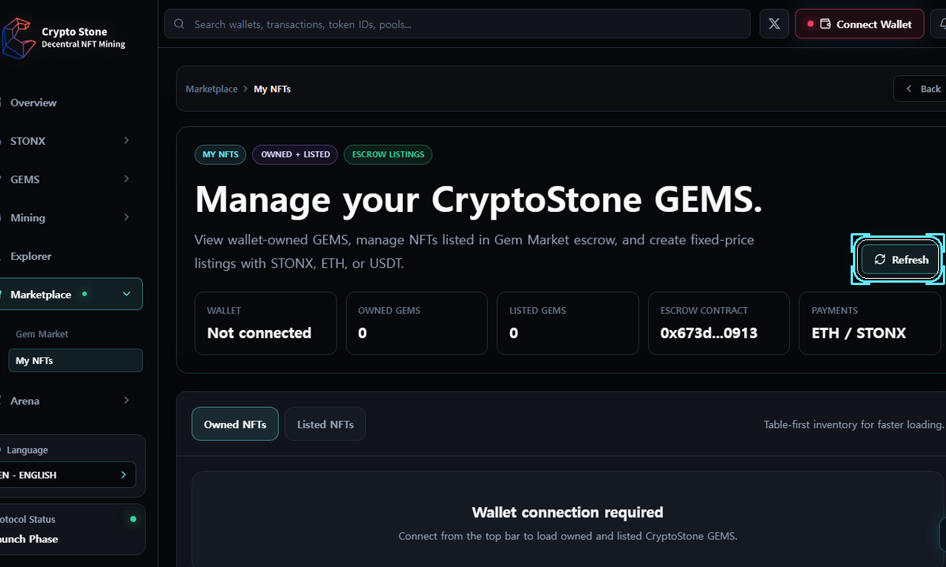
Task: Click the Wallet Not connected card
Action: pyautogui.click(x=266, y=324)
